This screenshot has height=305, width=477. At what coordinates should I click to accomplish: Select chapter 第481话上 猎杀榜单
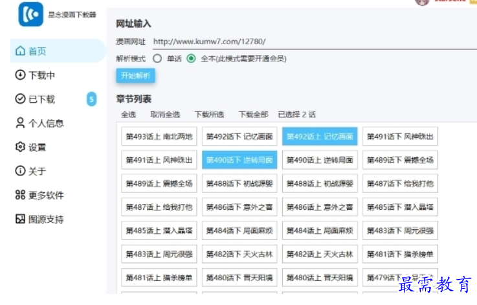[x=159, y=277]
